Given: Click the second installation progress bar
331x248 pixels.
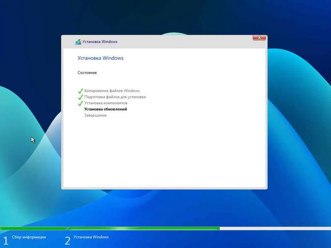Looking at the screenshot, I should pos(199,228).
